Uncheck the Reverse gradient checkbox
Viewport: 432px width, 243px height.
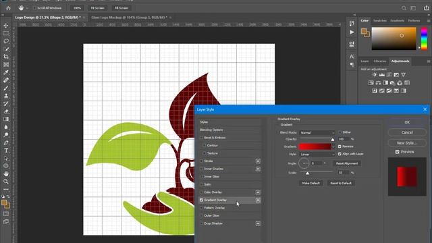click(x=340, y=146)
